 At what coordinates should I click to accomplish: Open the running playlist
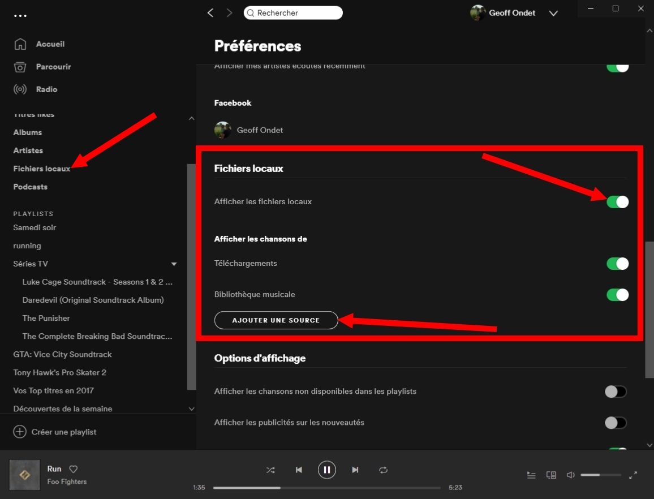(27, 246)
